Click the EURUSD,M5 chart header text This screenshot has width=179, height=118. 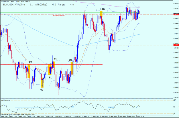pyautogui.click(x=15, y=2)
